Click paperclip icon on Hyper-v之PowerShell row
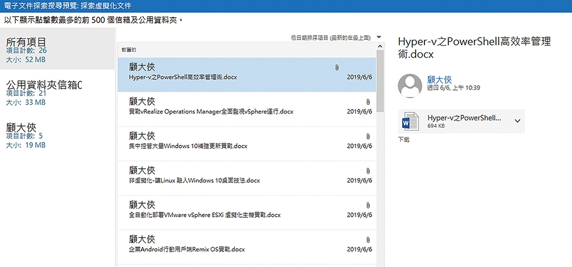 (337, 68)
